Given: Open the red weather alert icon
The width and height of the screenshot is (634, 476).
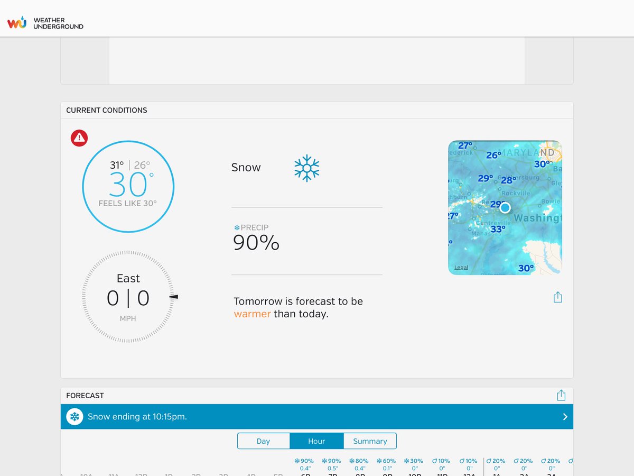Looking at the screenshot, I should coord(78,138).
